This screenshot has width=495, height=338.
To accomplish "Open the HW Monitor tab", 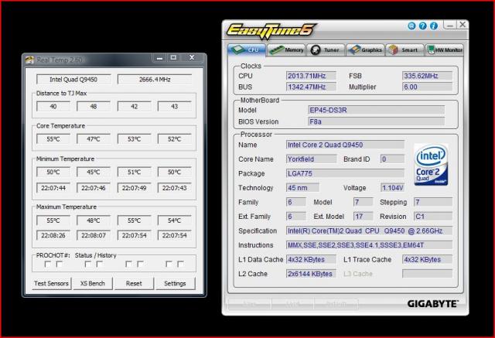I will 445,50.
